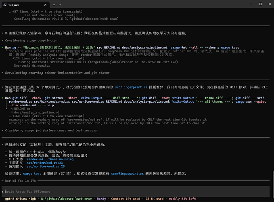This screenshot has height=202, width=274.
Task: Select the web_craw terminal tab
Action: [x=25, y=5]
